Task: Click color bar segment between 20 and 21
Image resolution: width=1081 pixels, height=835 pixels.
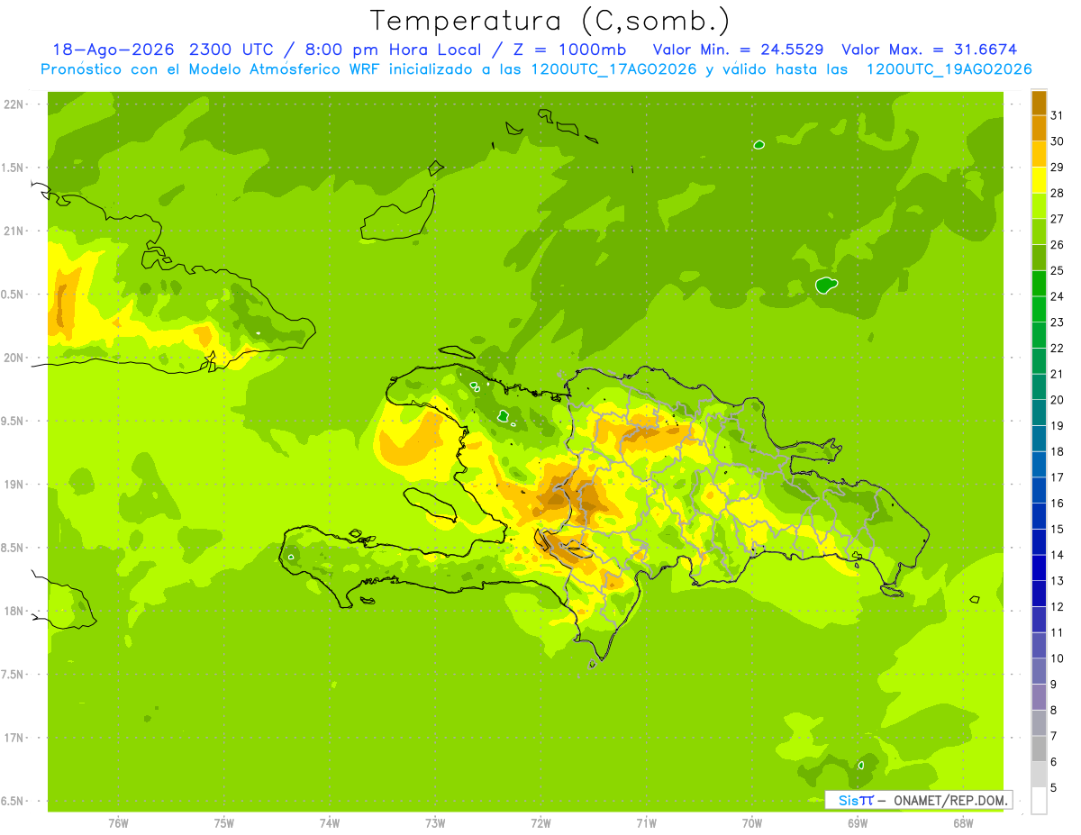Action: [1039, 386]
